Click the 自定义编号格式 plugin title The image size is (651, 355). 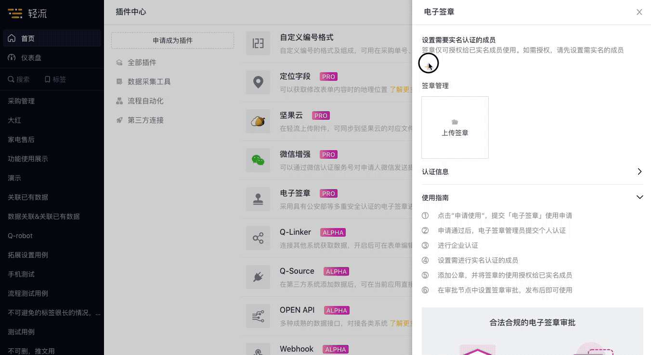(307, 38)
